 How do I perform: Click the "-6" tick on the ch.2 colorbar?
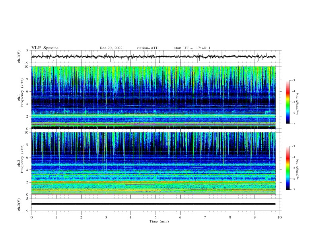(294, 179)
